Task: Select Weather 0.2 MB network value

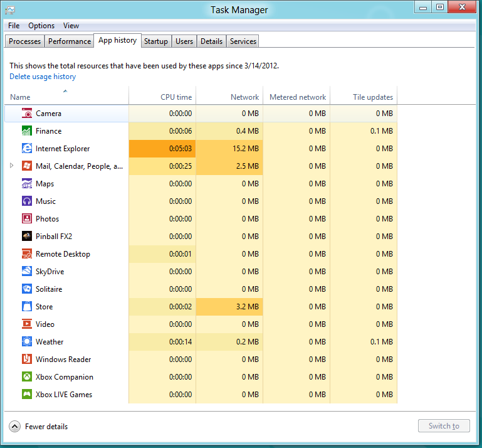Action: tap(229, 342)
